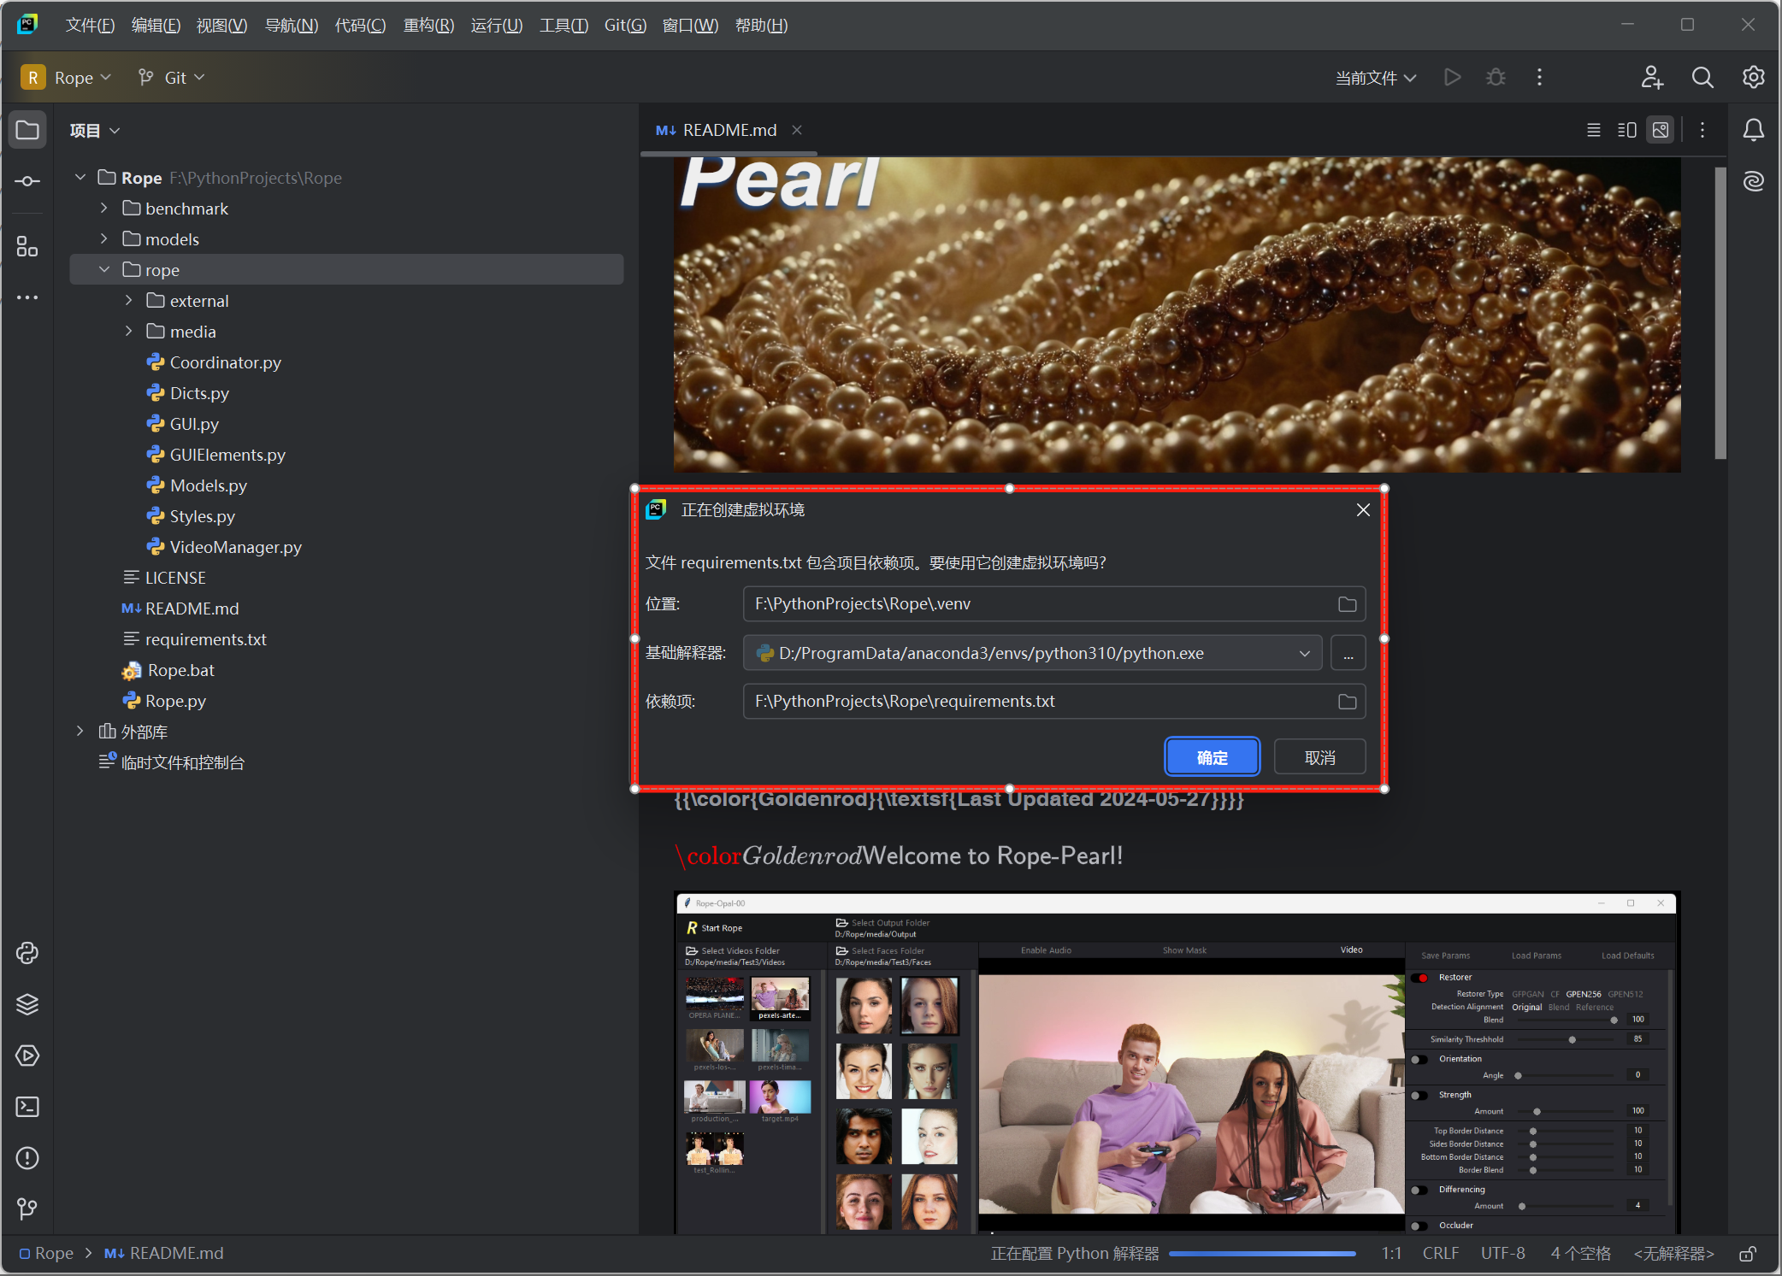Switch to preview-only view mode
The image size is (1782, 1276).
click(x=1661, y=130)
